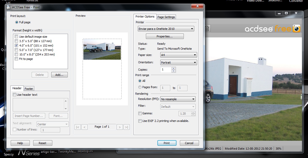Enable the Gamma checkbox
Viewport: 308px width, 158px height.
click(140, 113)
